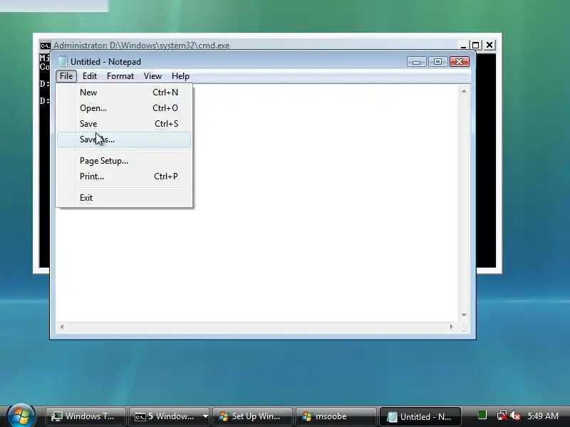Click Notepad vertical scrollbar down arrow
This screenshot has height=427, width=570.
464,315
